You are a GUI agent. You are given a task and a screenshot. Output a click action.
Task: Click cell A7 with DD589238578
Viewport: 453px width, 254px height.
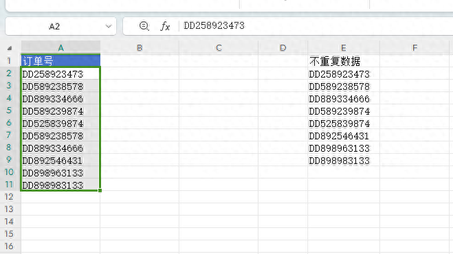pyautogui.click(x=60, y=136)
